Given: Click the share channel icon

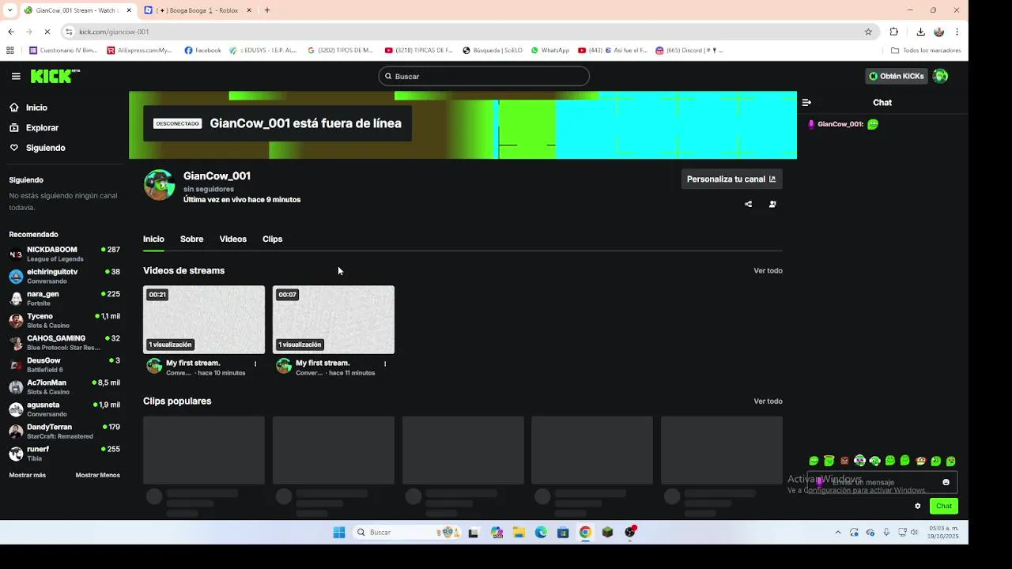Looking at the screenshot, I should pyautogui.click(x=748, y=204).
